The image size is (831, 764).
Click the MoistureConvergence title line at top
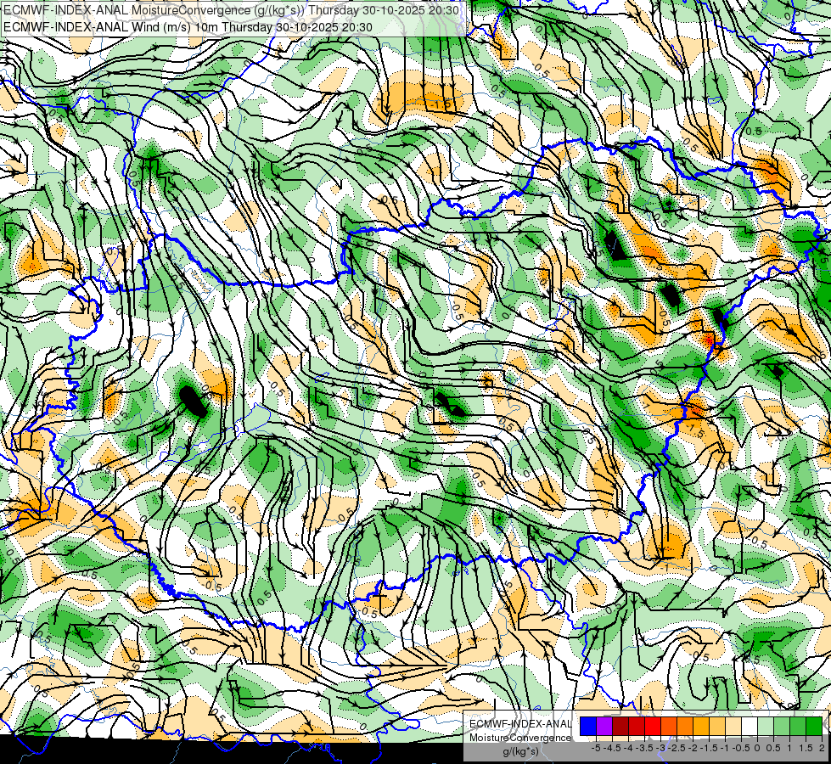(231, 10)
